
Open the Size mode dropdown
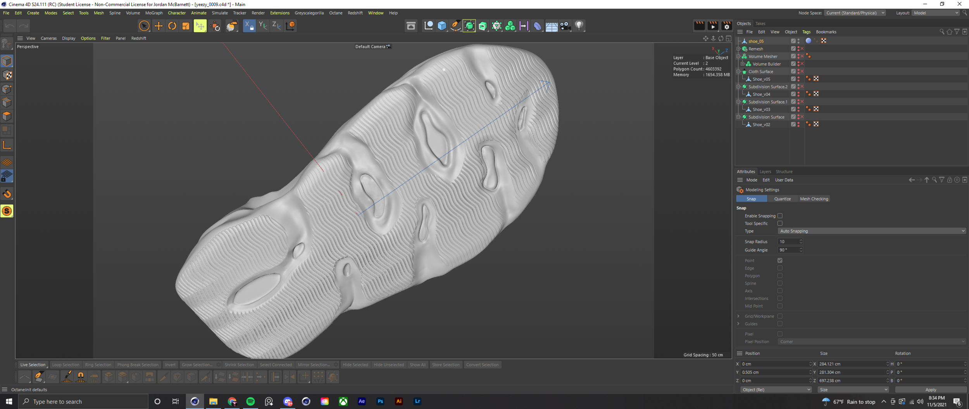coord(853,390)
